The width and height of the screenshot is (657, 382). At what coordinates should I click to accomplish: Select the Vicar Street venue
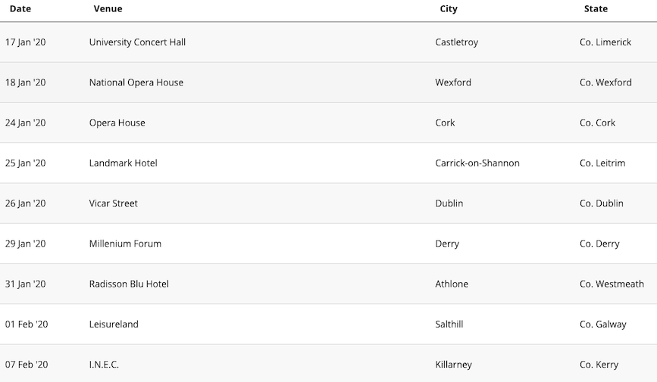coord(113,203)
